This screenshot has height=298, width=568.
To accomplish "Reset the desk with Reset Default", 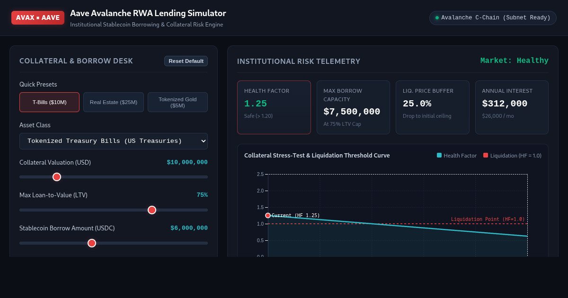I will pyautogui.click(x=186, y=61).
